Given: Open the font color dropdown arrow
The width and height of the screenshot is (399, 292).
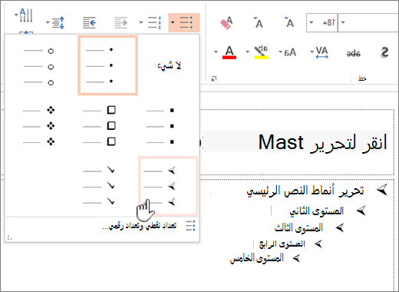Looking at the screenshot, I should point(216,52).
